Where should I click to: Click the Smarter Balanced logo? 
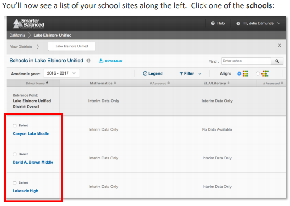[29, 23]
